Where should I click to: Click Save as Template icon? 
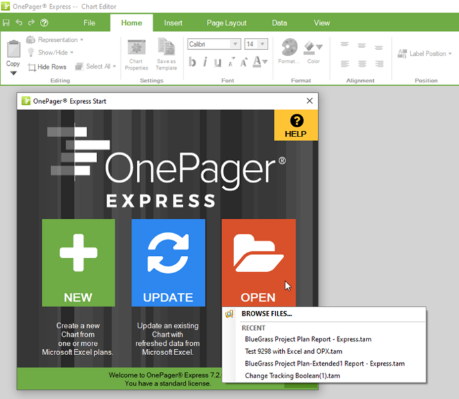[x=166, y=54]
